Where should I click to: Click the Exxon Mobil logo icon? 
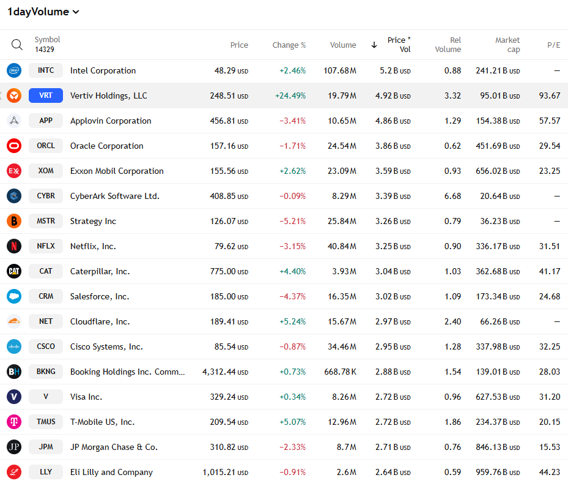[x=14, y=171]
